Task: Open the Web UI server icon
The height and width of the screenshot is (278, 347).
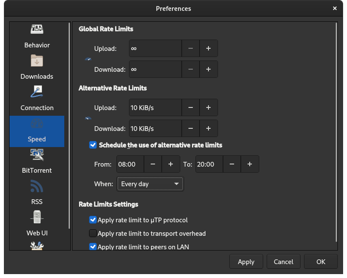Action: 37,217
